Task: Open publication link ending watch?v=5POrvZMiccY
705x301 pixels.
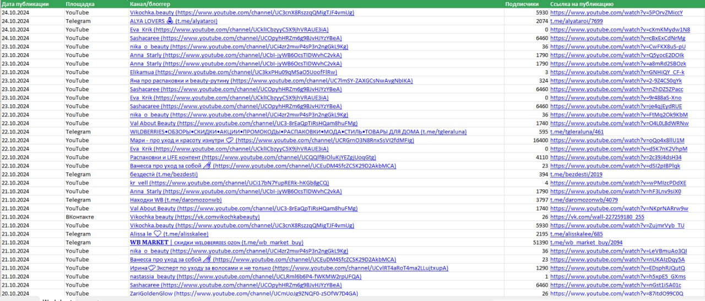Action: coord(616,12)
